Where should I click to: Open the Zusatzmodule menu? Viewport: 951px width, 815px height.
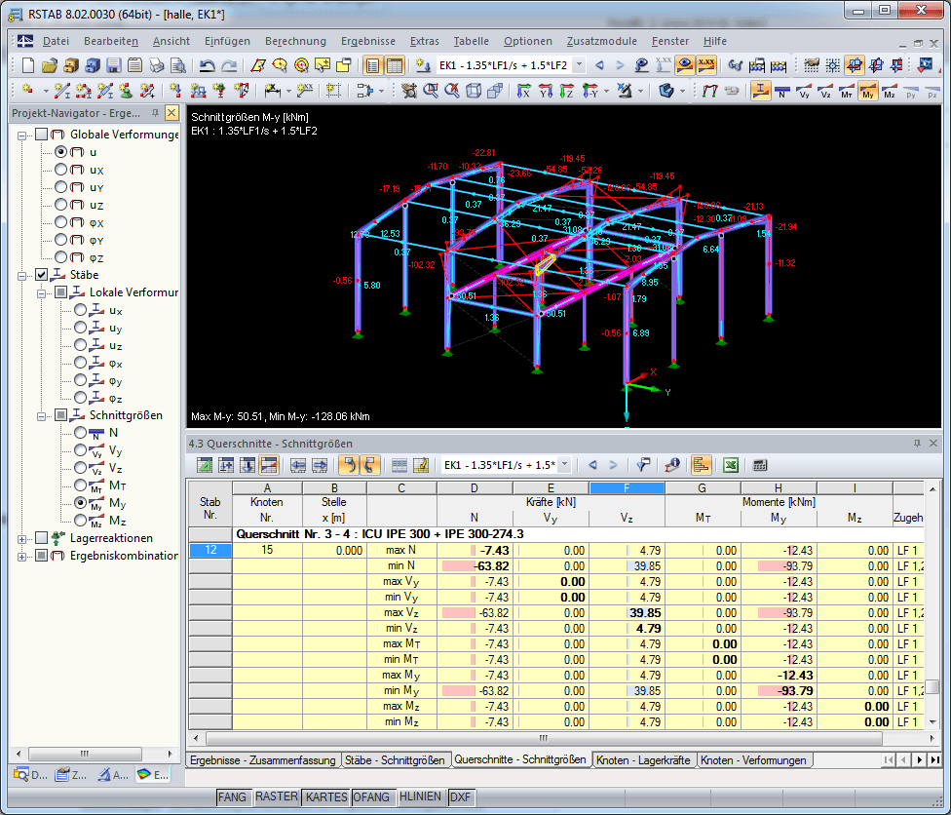[601, 41]
